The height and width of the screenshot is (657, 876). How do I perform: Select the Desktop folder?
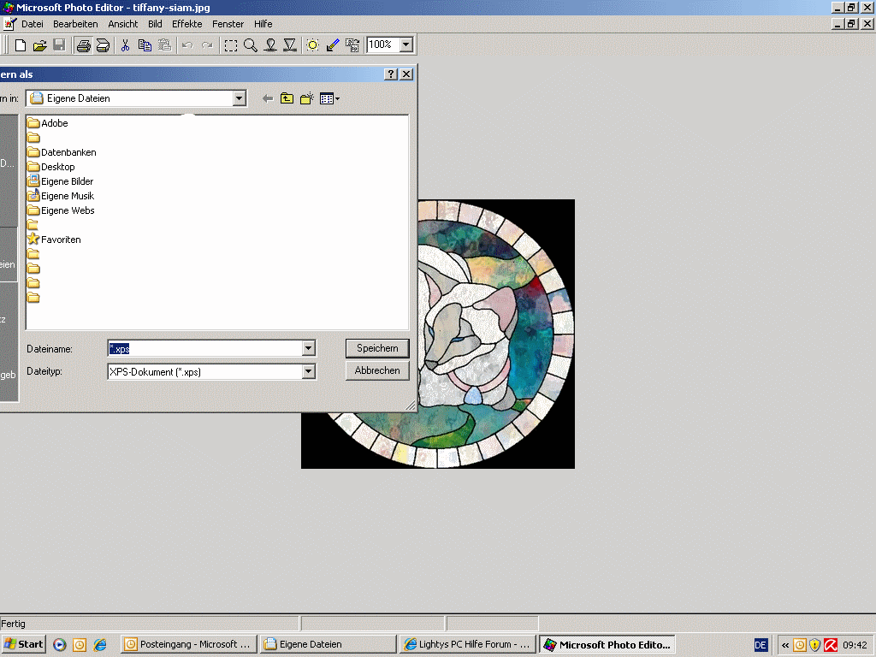(x=51, y=167)
